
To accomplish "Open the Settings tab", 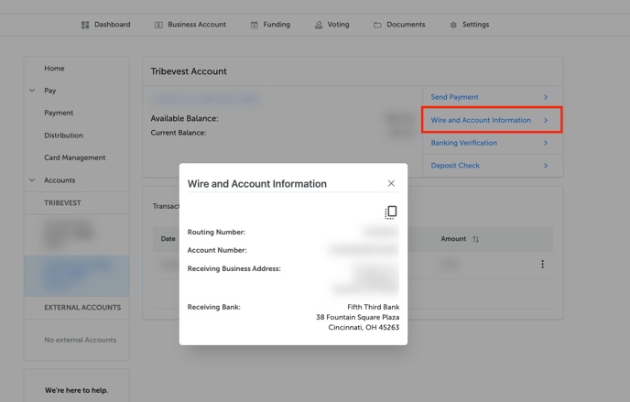I will pyautogui.click(x=469, y=25).
